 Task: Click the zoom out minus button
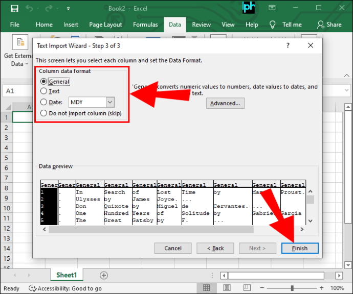(262, 288)
